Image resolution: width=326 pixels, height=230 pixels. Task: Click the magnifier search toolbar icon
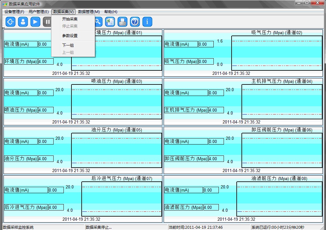click(98, 22)
